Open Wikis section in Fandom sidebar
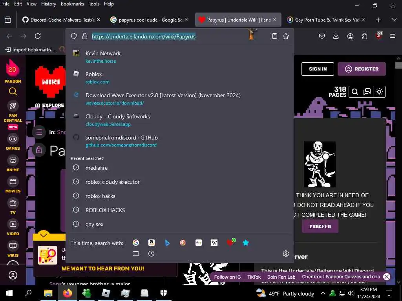This screenshot has height=301, width=402. coord(13,249)
